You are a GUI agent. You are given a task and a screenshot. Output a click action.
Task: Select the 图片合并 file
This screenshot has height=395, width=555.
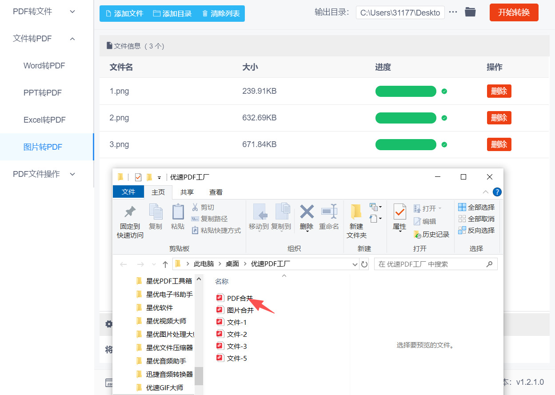[235, 310]
